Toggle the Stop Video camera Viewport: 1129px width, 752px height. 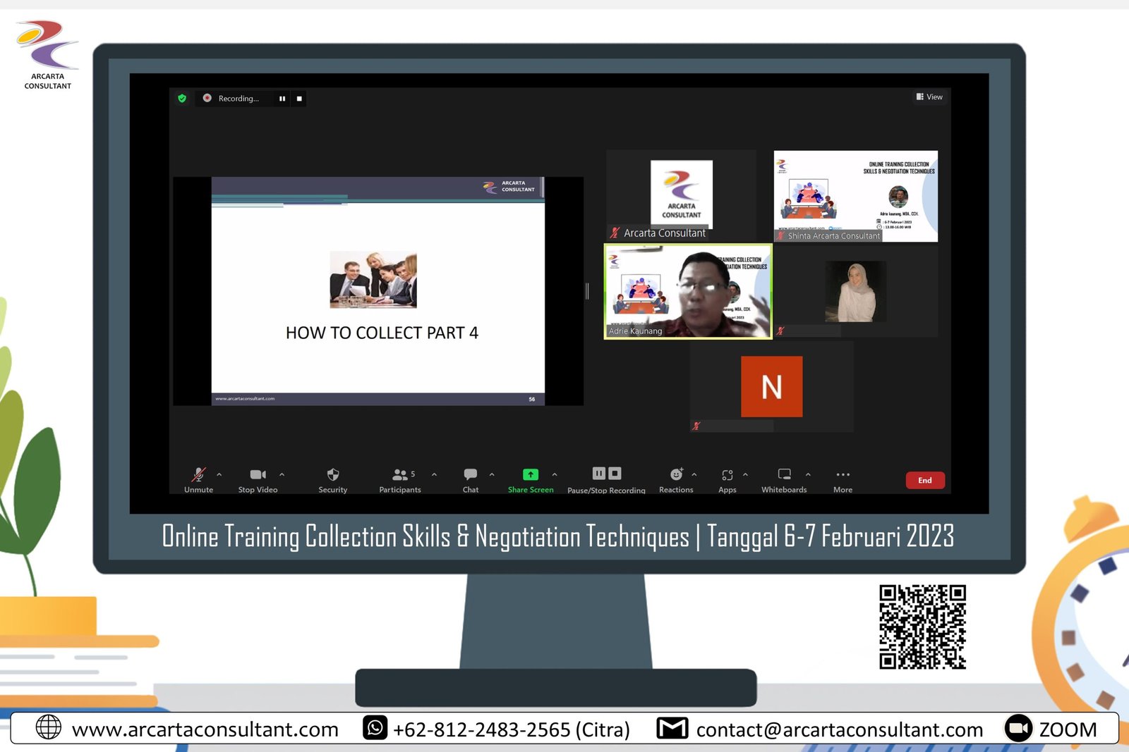258,475
